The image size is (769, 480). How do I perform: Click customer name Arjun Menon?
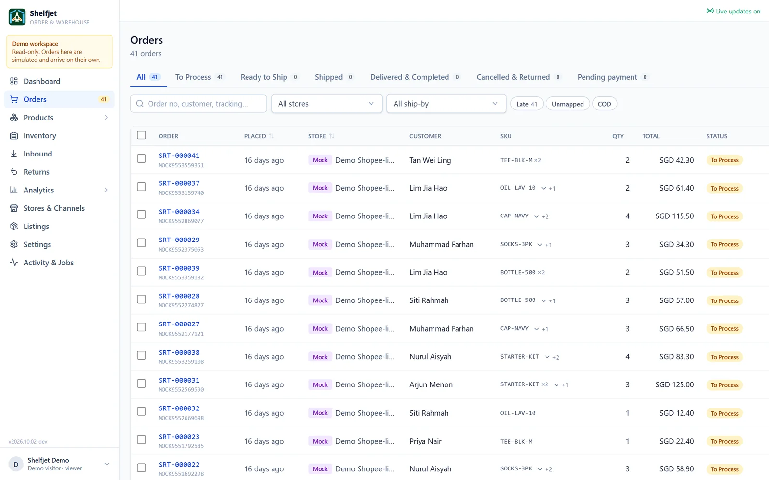tap(431, 385)
